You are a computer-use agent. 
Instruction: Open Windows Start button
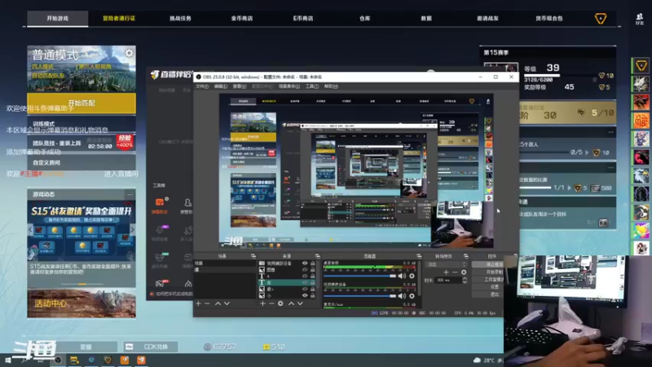coord(7,360)
